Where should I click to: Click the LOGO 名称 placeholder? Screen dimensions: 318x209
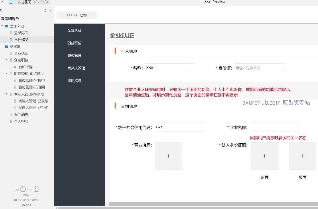pyautogui.click(x=77, y=15)
